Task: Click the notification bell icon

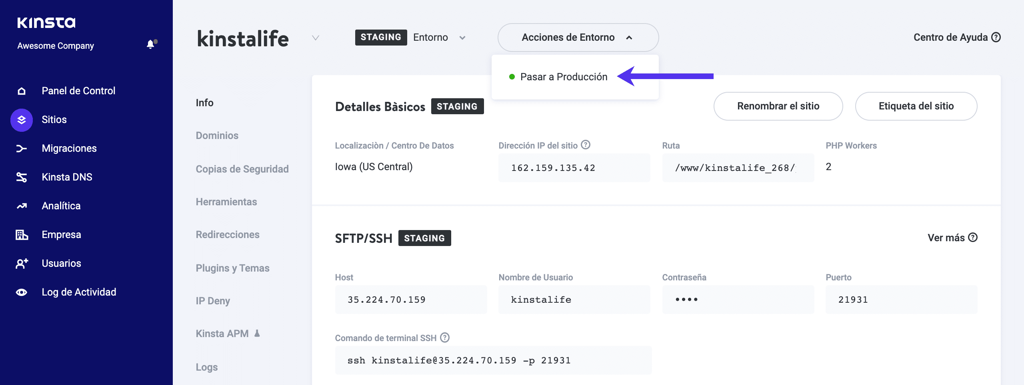Action: click(151, 44)
